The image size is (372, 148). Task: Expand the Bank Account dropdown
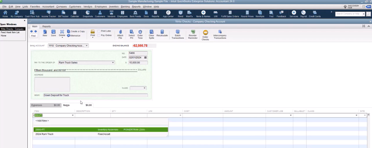click(x=87, y=46)
